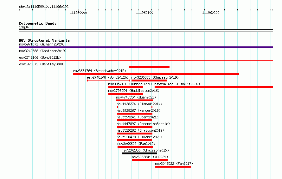Click the Cytogenetic Bands track title
Viewport: 282px width, 179px height.
38,23
